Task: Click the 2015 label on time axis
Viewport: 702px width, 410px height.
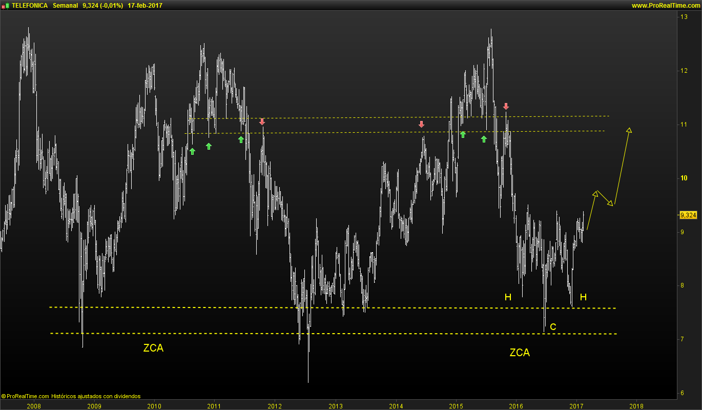Action: (x=456, y=405)
